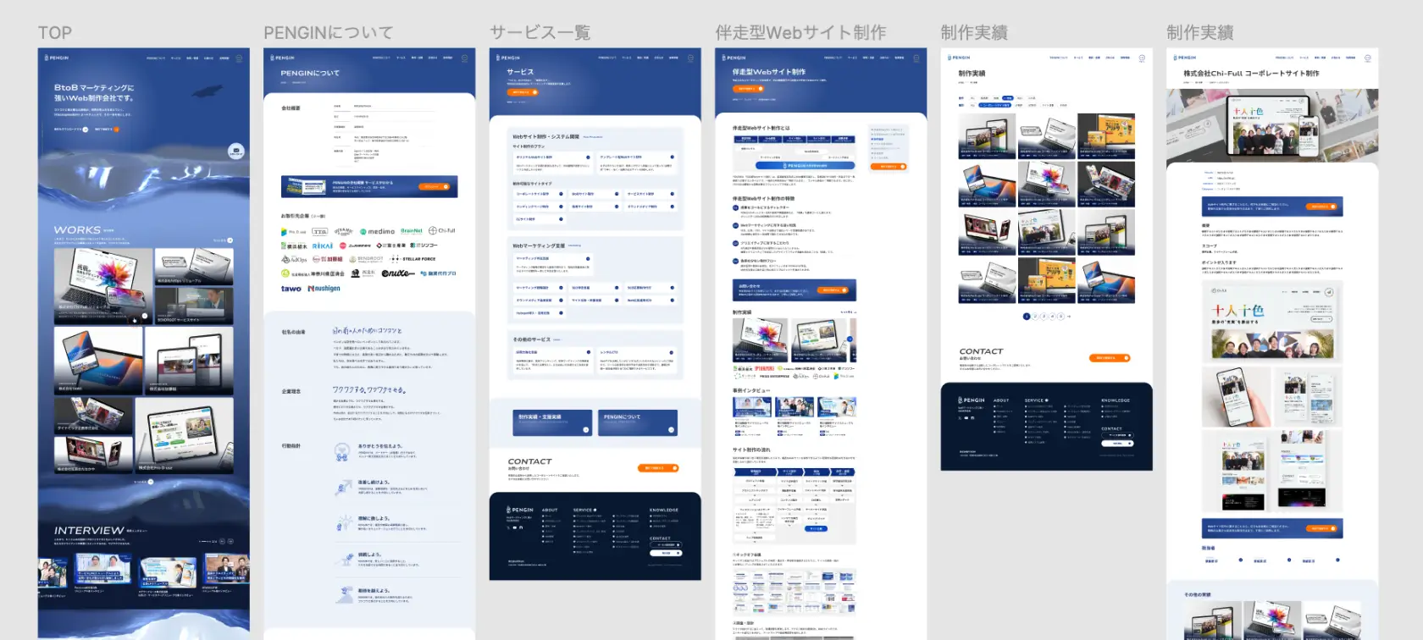Click the medimo client logo
1423x640 pixels.
click(377, 231)
